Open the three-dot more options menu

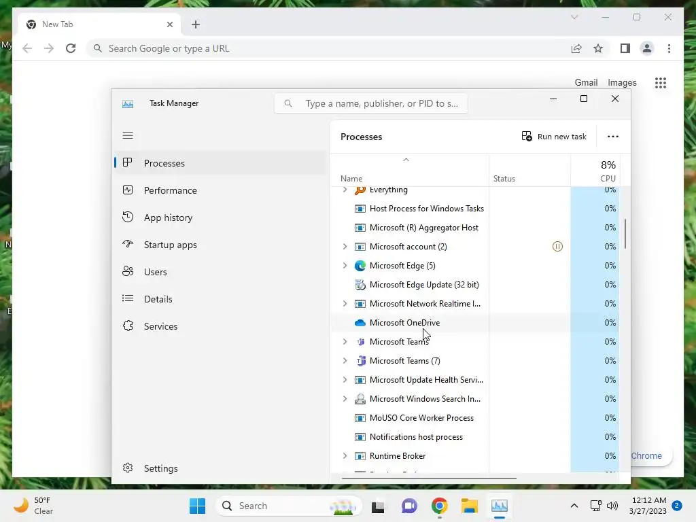pyautogui.click(x=612, y=136)
